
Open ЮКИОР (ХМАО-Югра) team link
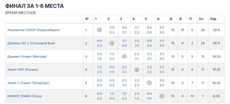pyautogui.click(x=24, y=96)
